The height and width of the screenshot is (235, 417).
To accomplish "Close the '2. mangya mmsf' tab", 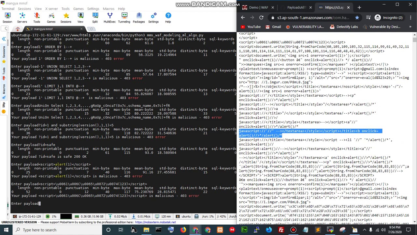I will click(81, 29).
